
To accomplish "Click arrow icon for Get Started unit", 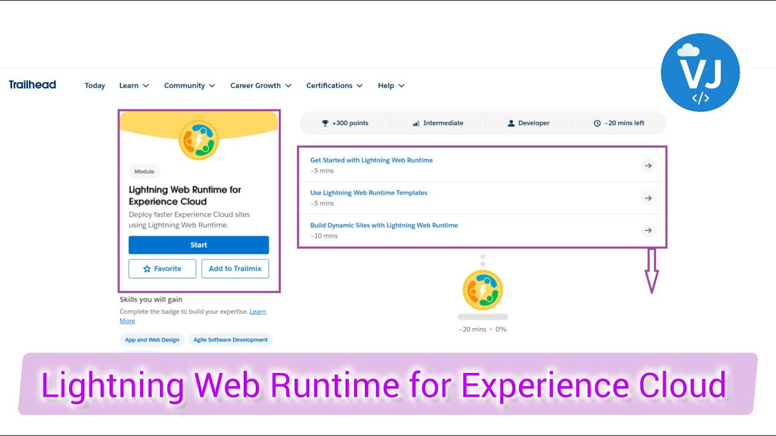I will (648, 165).
